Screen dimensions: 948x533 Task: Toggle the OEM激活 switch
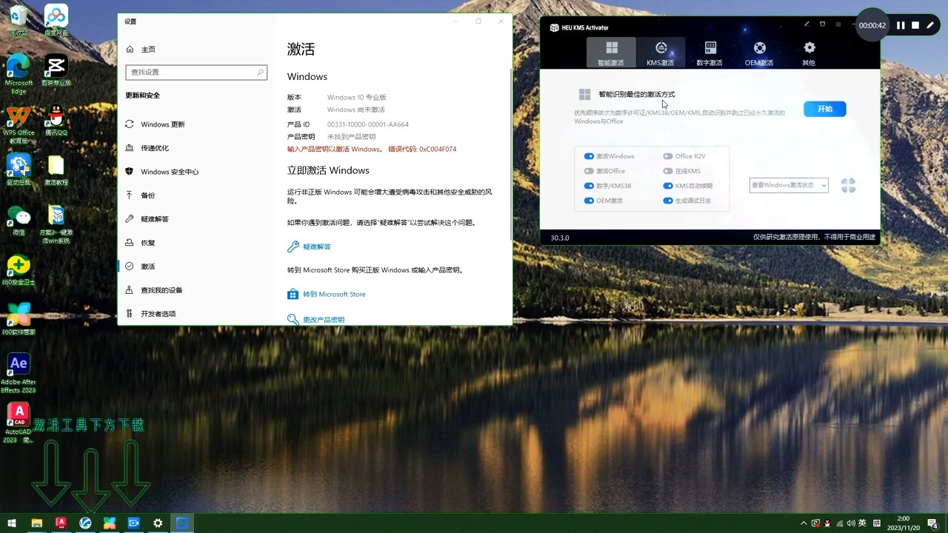coord(589,201)
